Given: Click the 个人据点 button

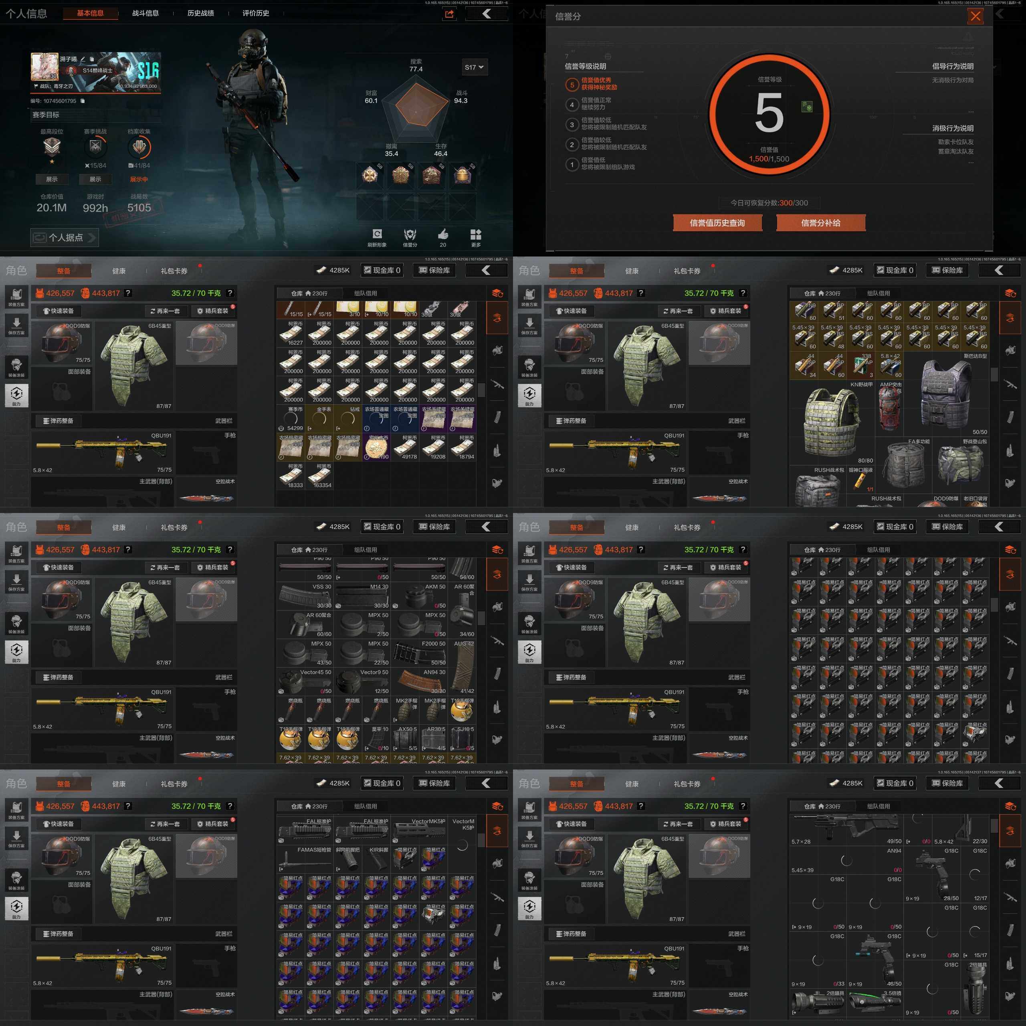Looking at the screenshot, I should coord(64,237).
